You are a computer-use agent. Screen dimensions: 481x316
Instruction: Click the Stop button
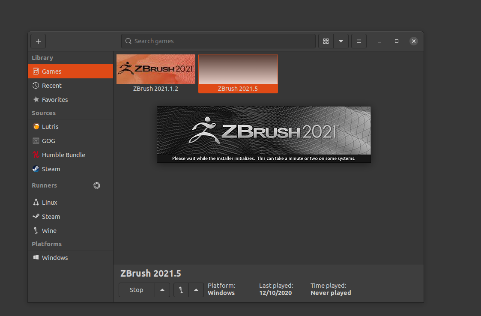137,290
